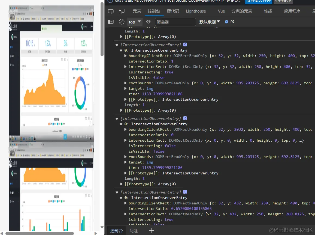Select the 控制台 tab in top bar

click(154, 11)
